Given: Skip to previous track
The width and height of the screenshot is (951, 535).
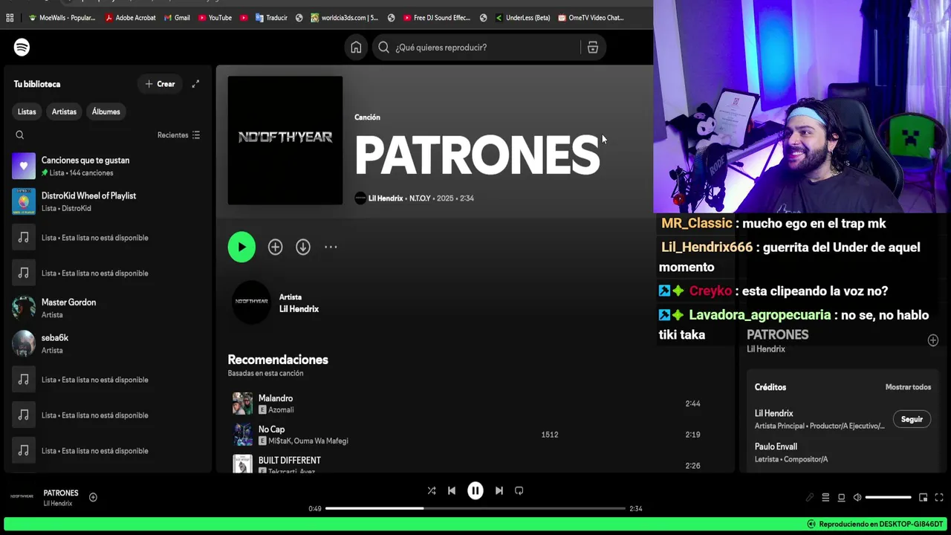Looking at the screenshot, I should (452, 490).
